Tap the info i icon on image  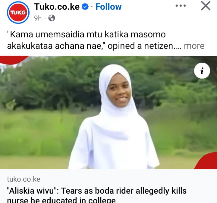click(x=202, y=71)
